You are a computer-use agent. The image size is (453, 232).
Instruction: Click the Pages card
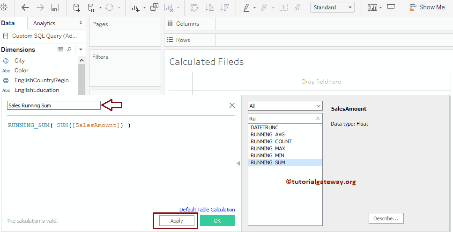pos(125,32)
